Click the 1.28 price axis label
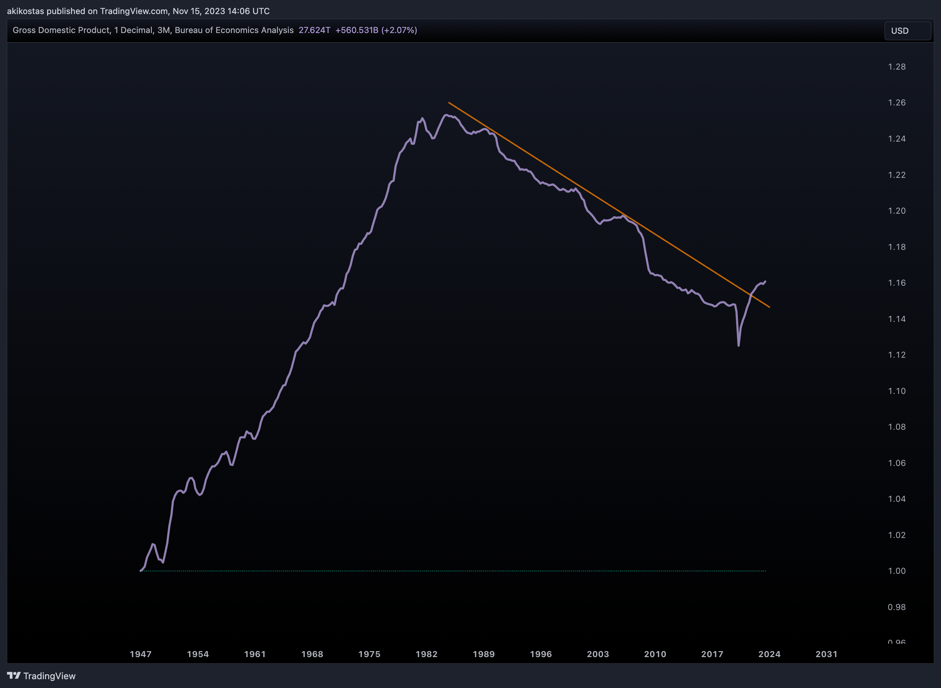The width and height of the screenshot is (941, 688). coord(897,67)
